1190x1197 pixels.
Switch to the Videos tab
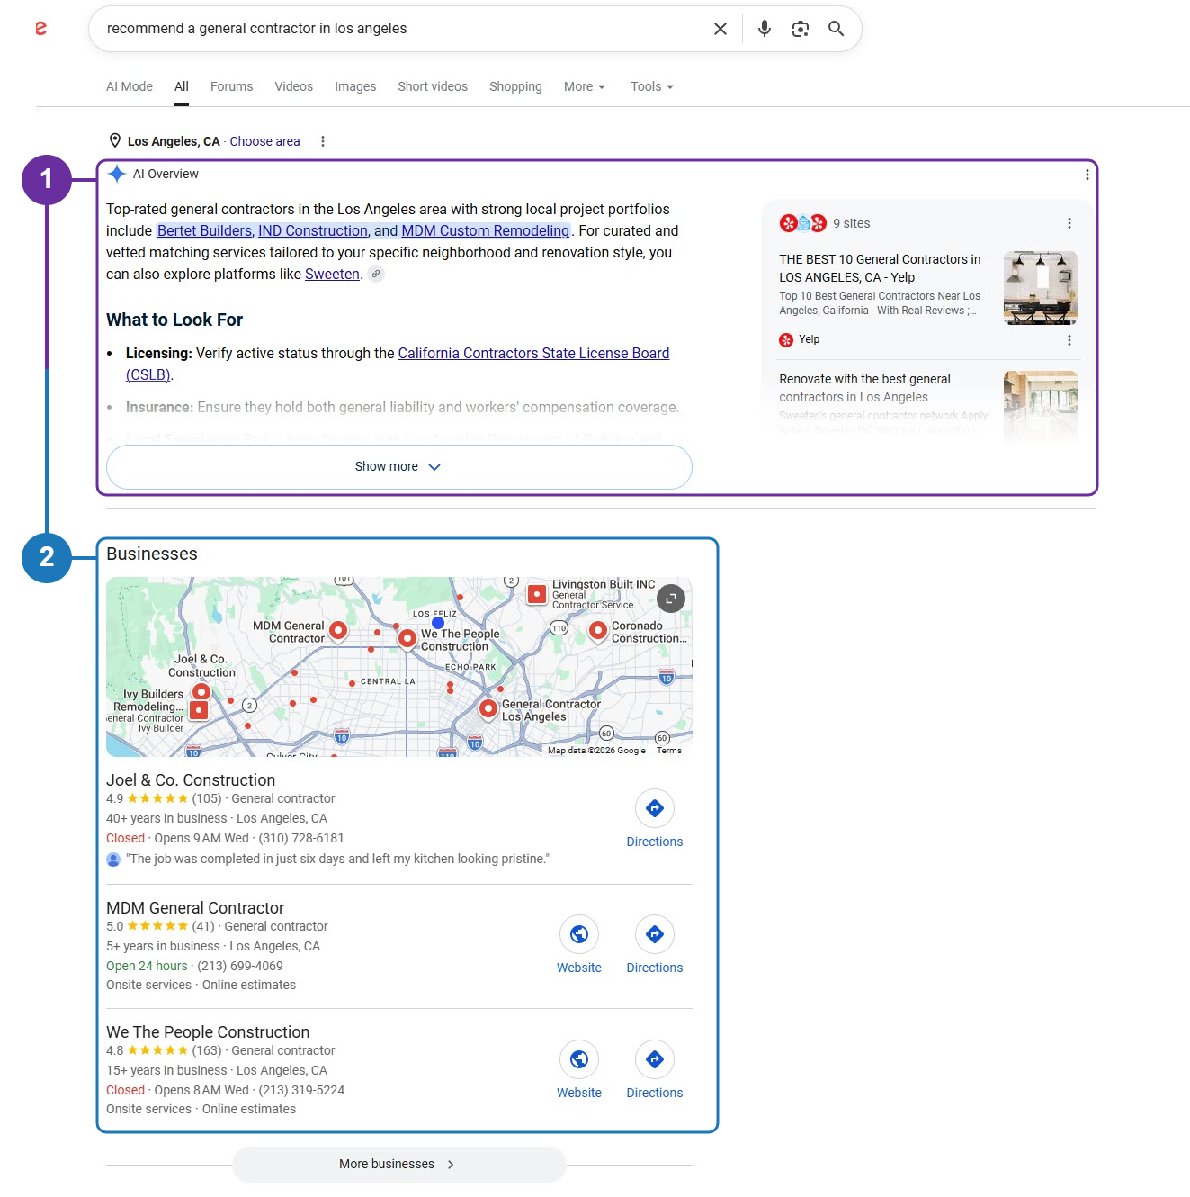pos(294,86)
